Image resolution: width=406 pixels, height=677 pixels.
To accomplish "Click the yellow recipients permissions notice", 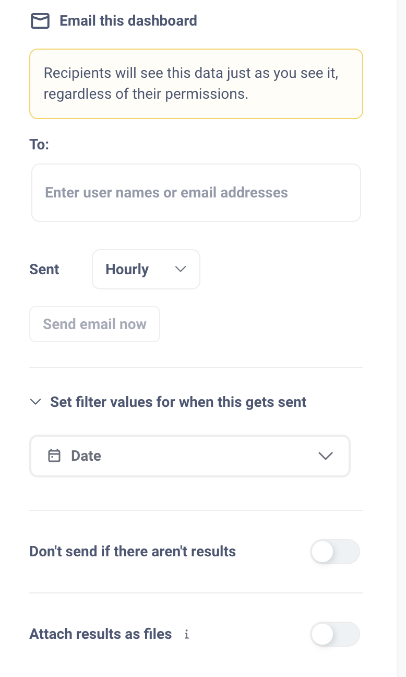I will [196, 84].
